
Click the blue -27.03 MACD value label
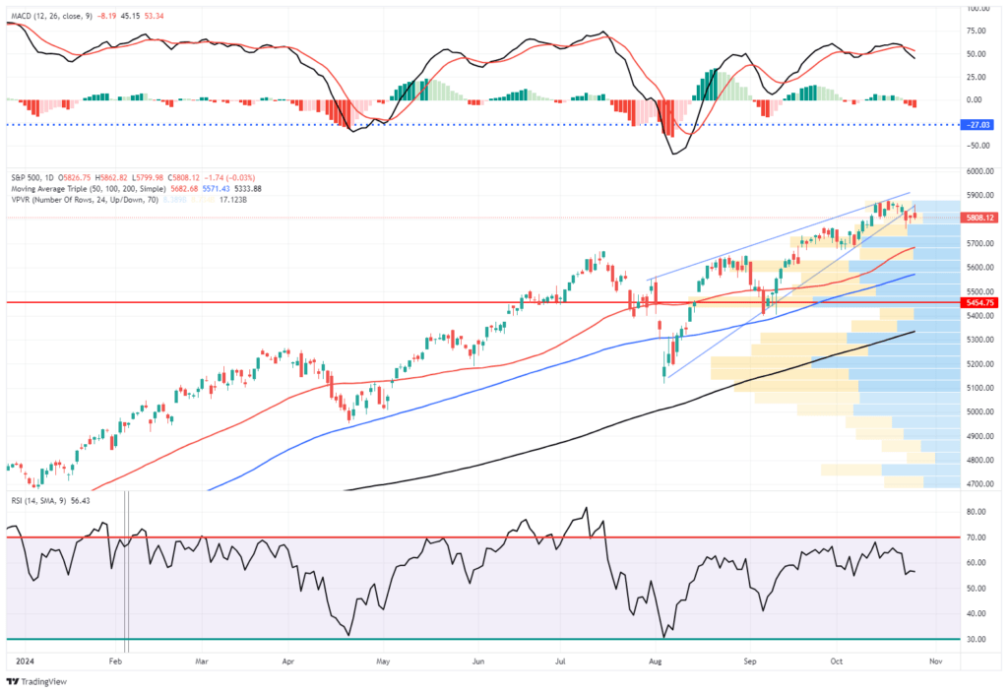979,123
